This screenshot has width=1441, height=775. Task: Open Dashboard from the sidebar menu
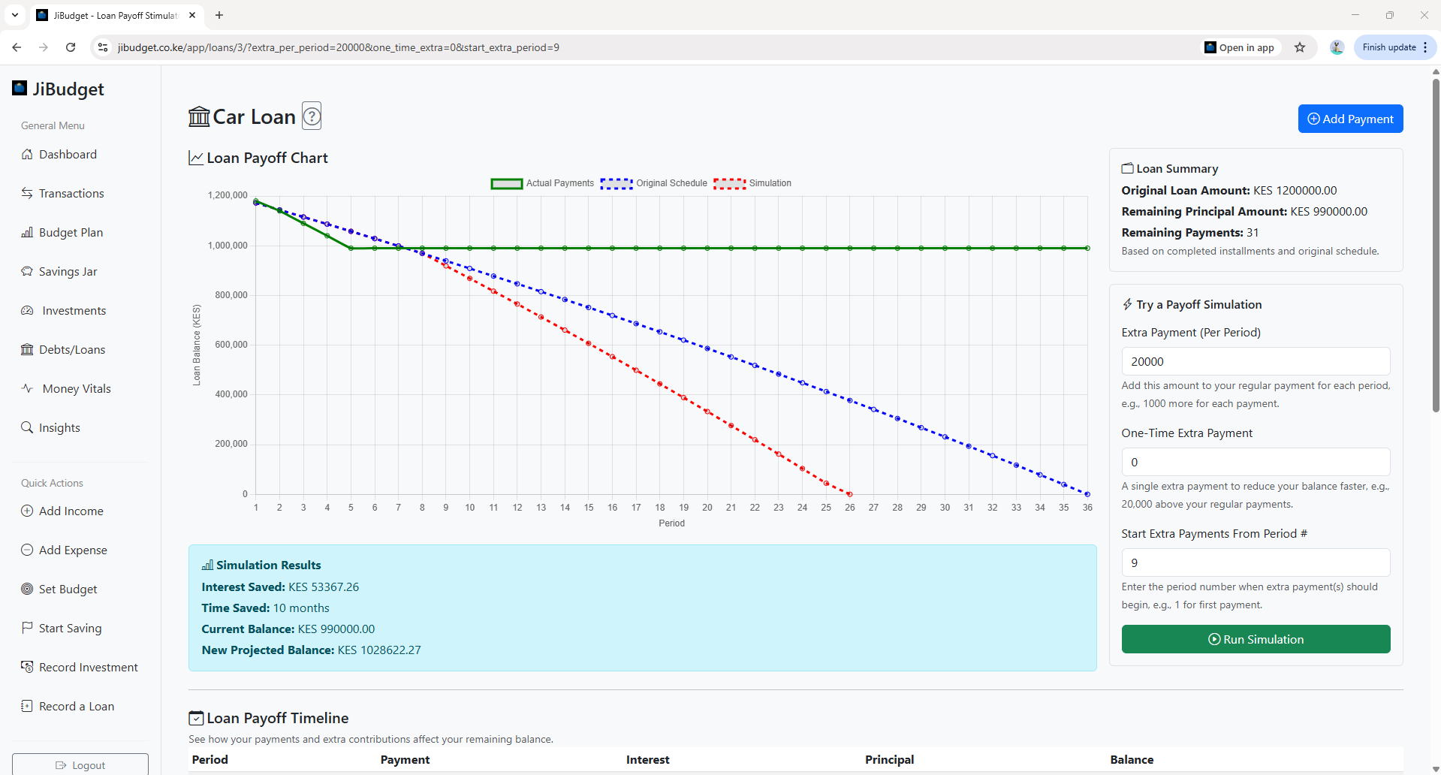pyautogui.click(x=68, y=155)
